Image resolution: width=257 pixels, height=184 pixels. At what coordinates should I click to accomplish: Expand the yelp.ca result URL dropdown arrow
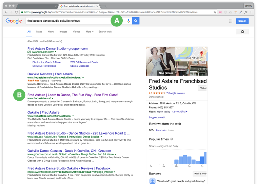click(101, 137)
